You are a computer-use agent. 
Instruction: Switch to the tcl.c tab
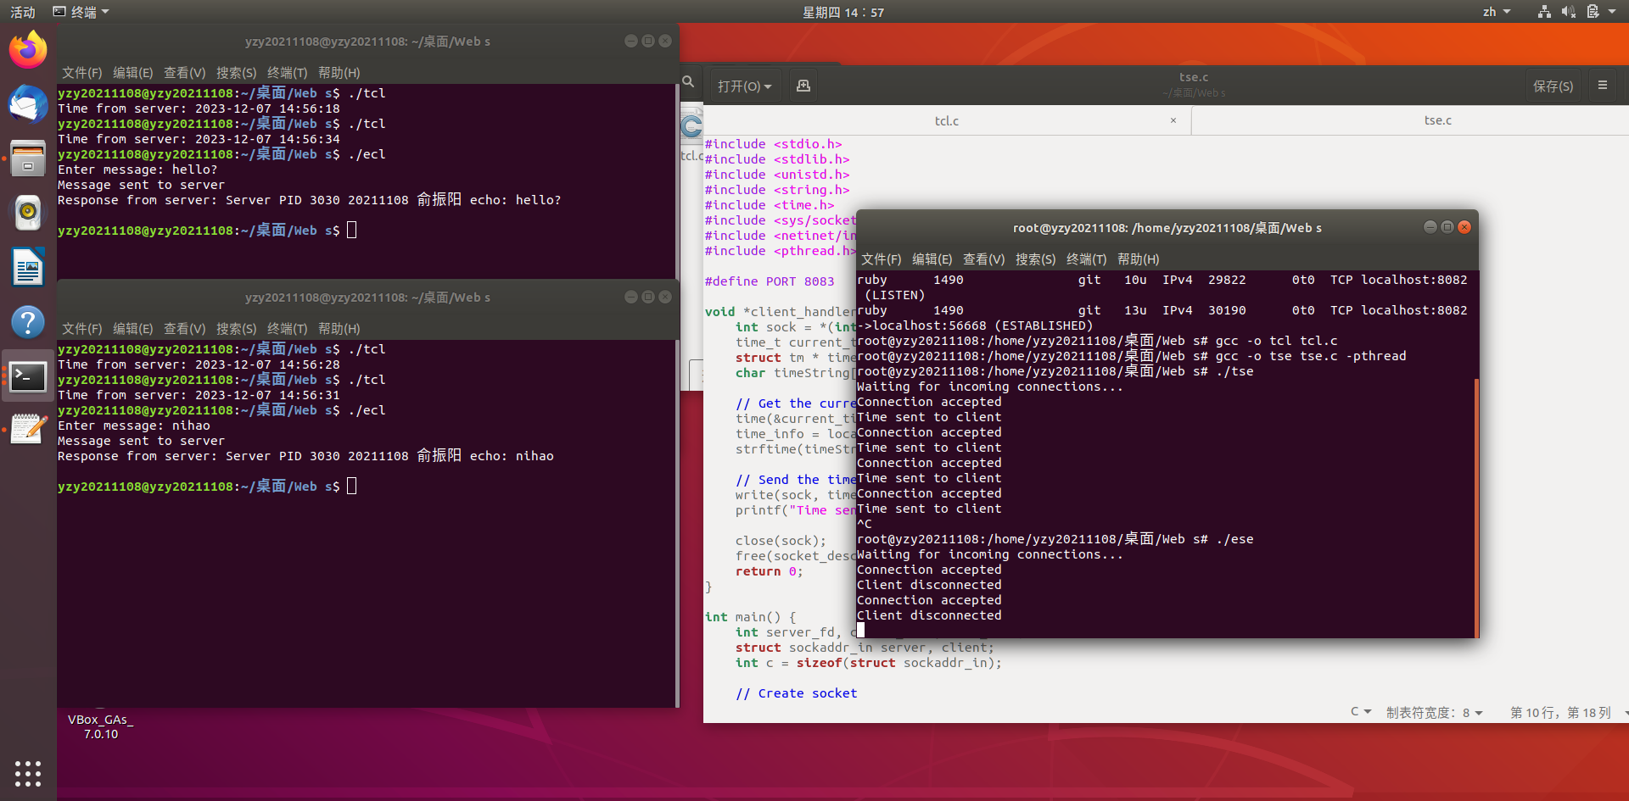[x=947, y=120]
